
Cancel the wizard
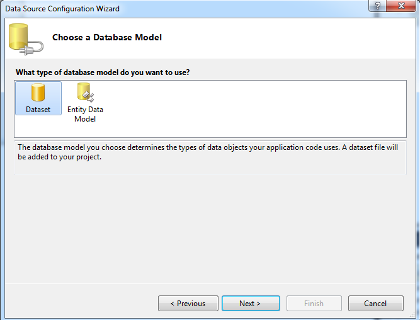pyautogui.click(x=375, y=304)
